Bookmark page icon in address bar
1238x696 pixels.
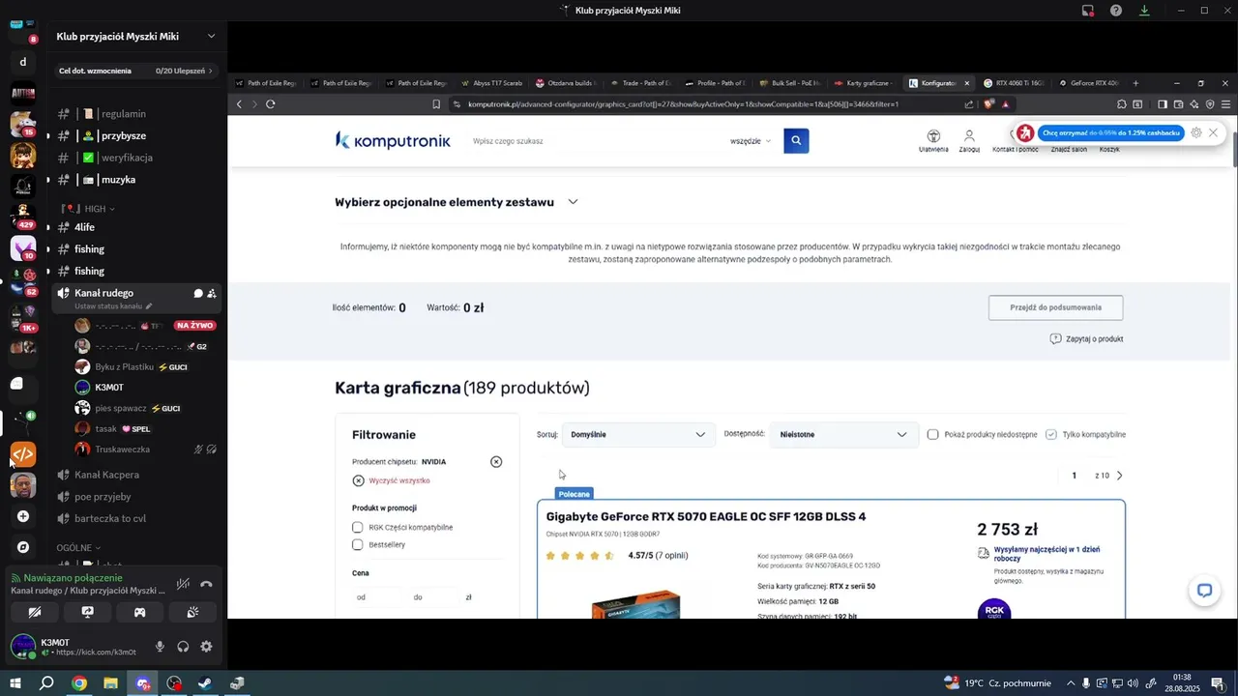pyautogui.click(x=436, y=104)
